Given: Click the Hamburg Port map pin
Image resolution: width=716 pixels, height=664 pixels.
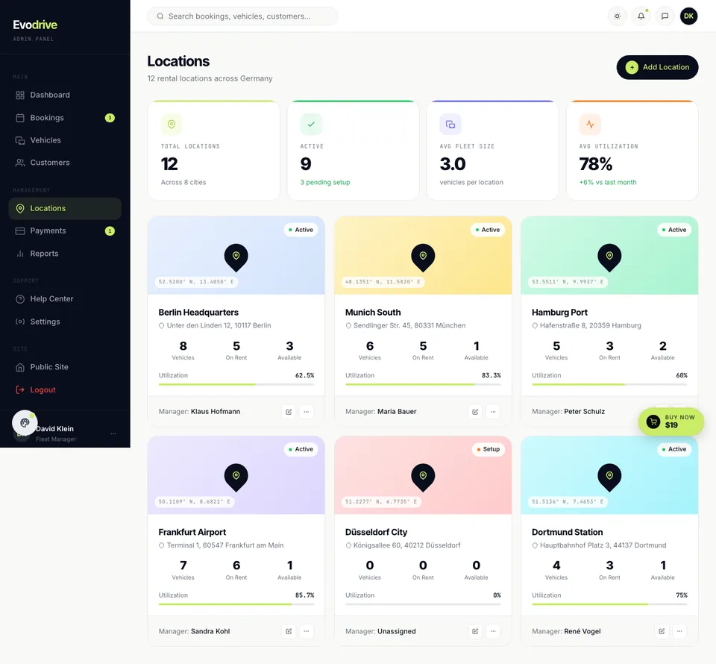Looking at the screenshot, I should [609, 257].
